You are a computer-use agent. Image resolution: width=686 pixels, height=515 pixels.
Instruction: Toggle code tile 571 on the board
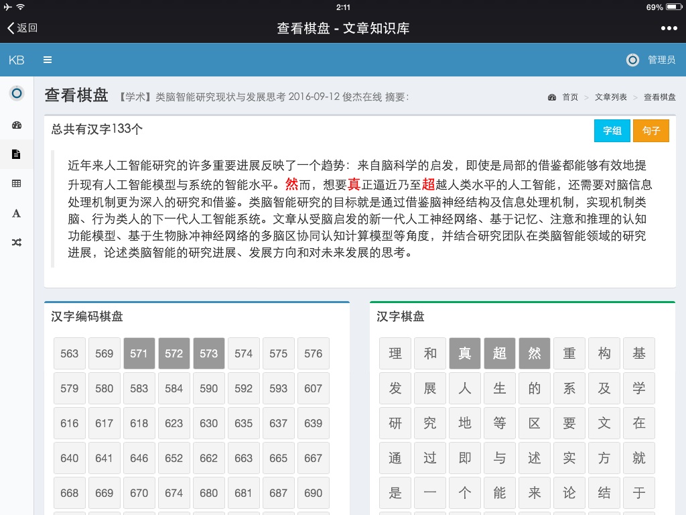tap(139, 353)
